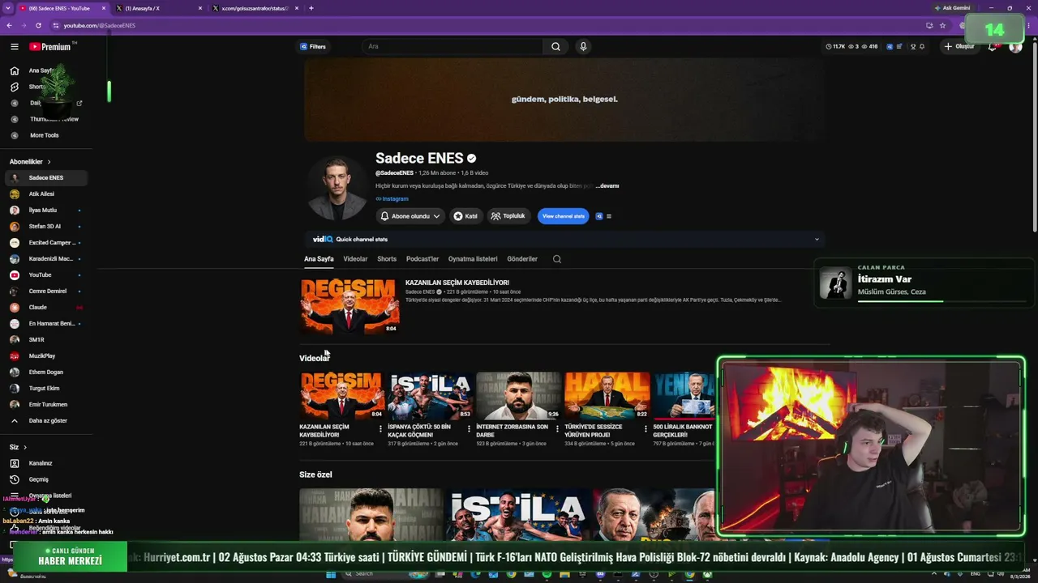Search within the channel using the tab-row magnifier
The width and height of the screenshot is (1038, 583).
(x=556, y=259)
